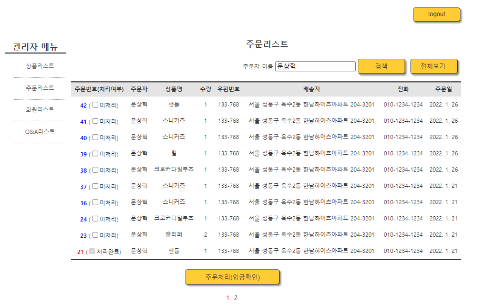
Task: Open order number 39 link
Action: pos(84,154)
